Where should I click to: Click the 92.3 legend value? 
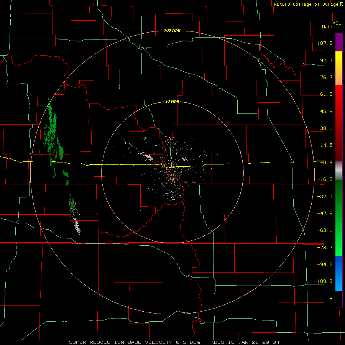[x=326, y=60]
